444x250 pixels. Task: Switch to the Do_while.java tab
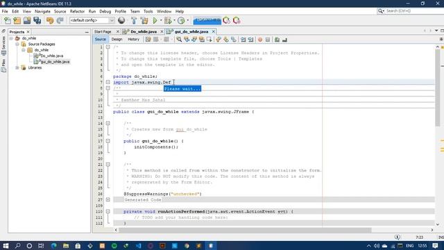coord(144,32)
